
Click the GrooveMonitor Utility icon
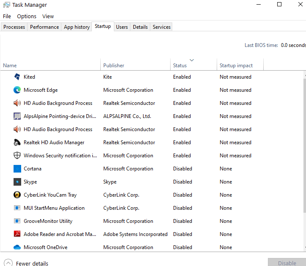17,221
